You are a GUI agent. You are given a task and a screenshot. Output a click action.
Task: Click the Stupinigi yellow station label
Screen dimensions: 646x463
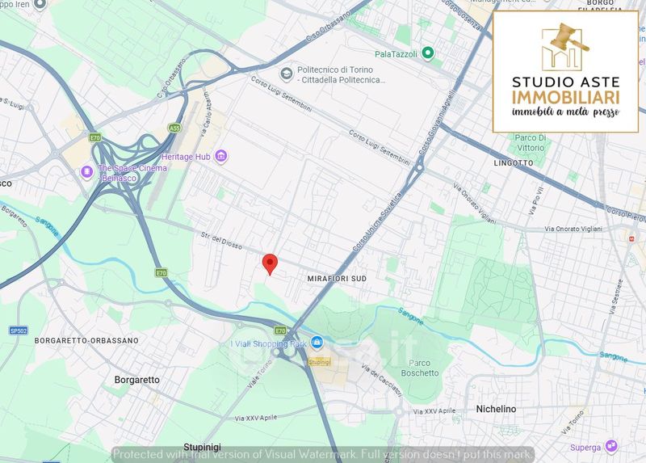(319, 362)
